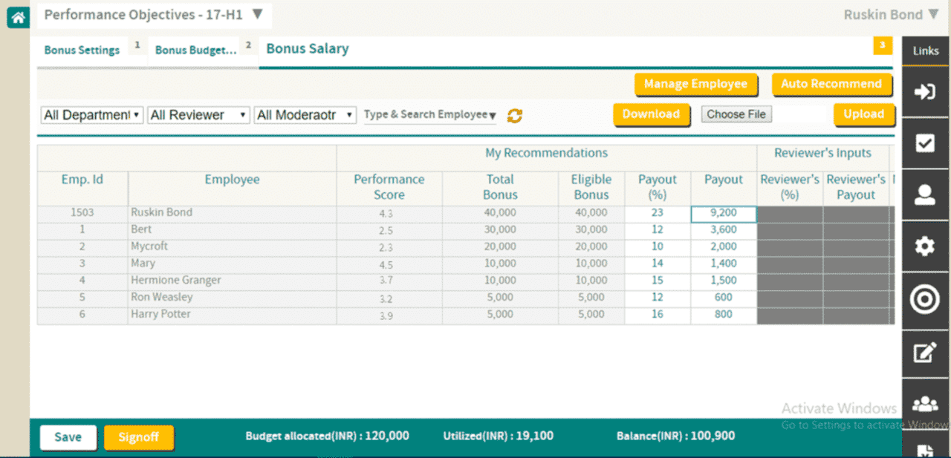Image resolution: width=951 pixels, height=458 pixels.
Task: Click the sign-in arrow icon in sidebar
Action: (x=925, y=92)
